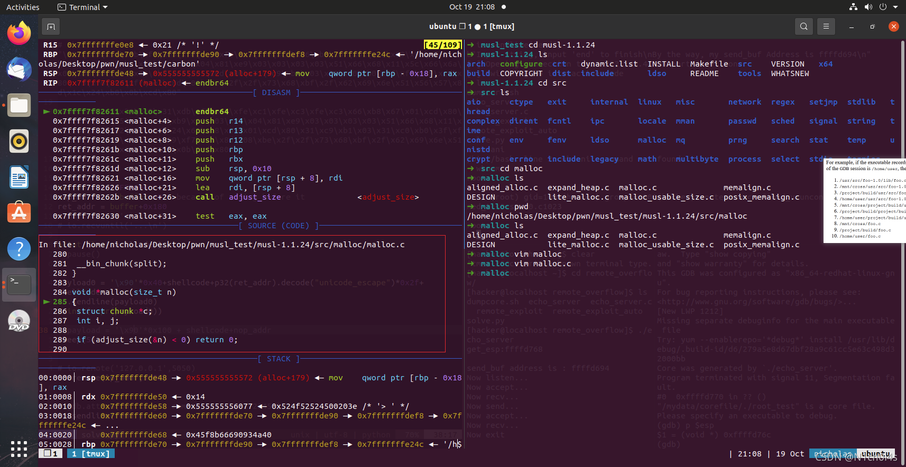906x467 pixels.
Task: Click source line 285 with the arrow marker
Action: tap(60, 302)
